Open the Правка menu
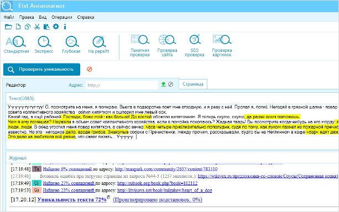Screen dimensions: 339x212 [27, 17]
